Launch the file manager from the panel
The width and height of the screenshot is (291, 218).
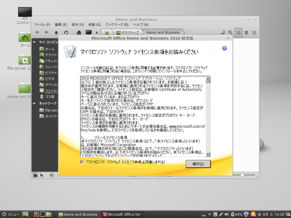tap(49, 214)
